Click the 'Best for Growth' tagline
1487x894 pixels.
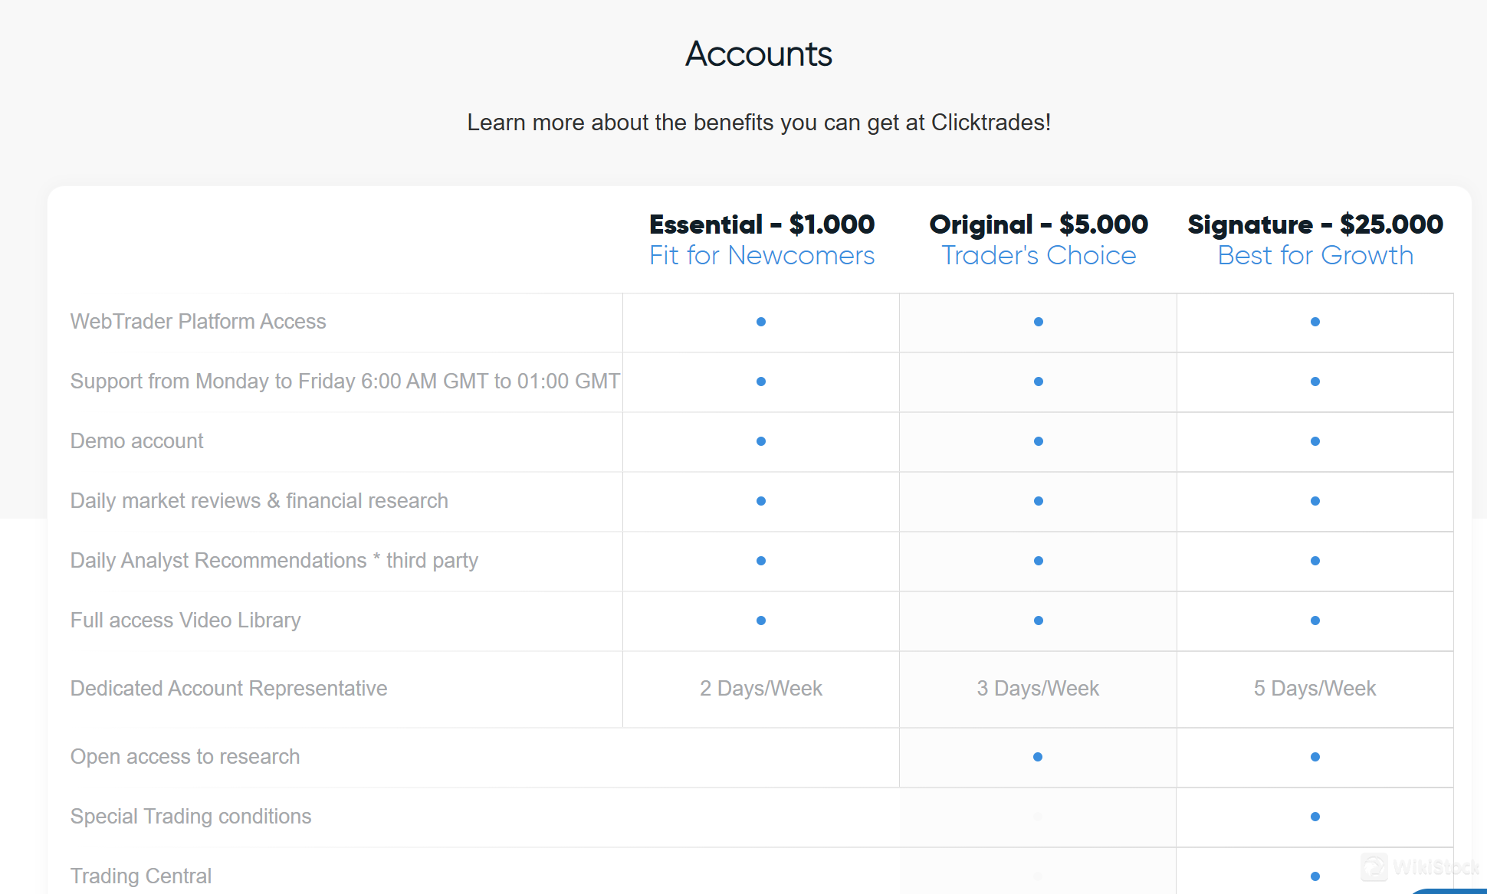(1315, 255)
